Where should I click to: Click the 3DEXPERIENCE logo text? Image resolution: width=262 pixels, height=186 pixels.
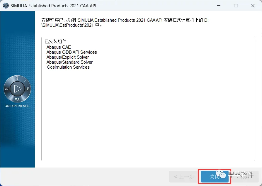pos(17,106)
